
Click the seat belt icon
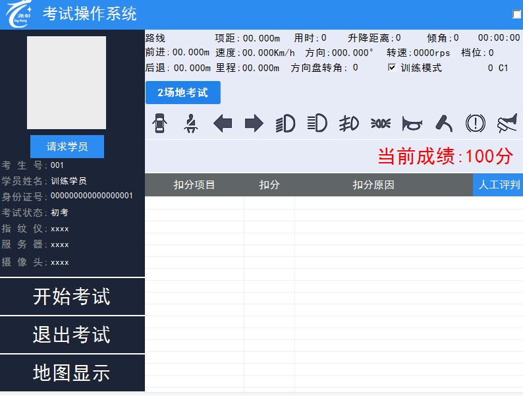(x=191, y=123)
